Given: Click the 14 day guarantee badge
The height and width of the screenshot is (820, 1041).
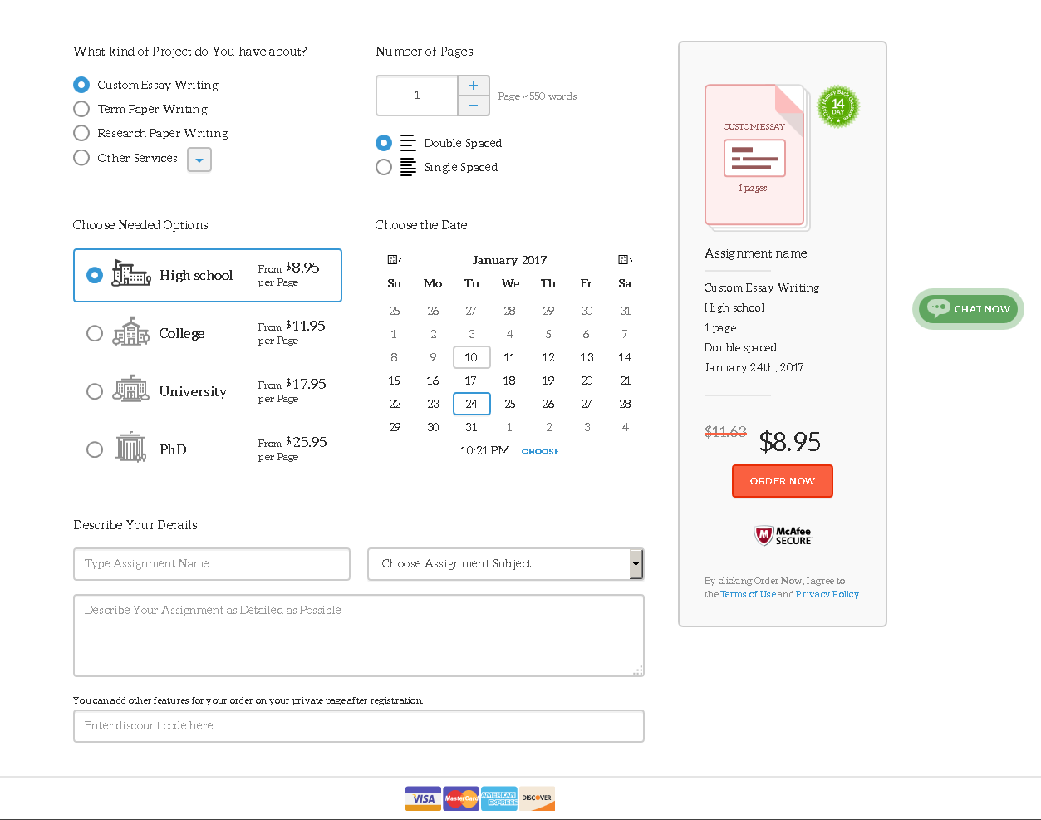Looking at the screenshot, I should point(838,106).
